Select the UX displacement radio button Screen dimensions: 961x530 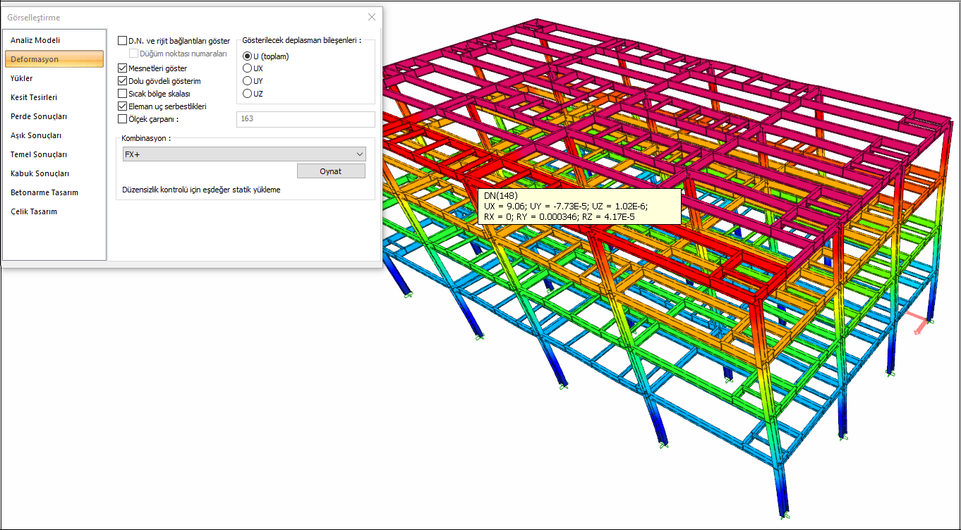(x=247, y=68)
